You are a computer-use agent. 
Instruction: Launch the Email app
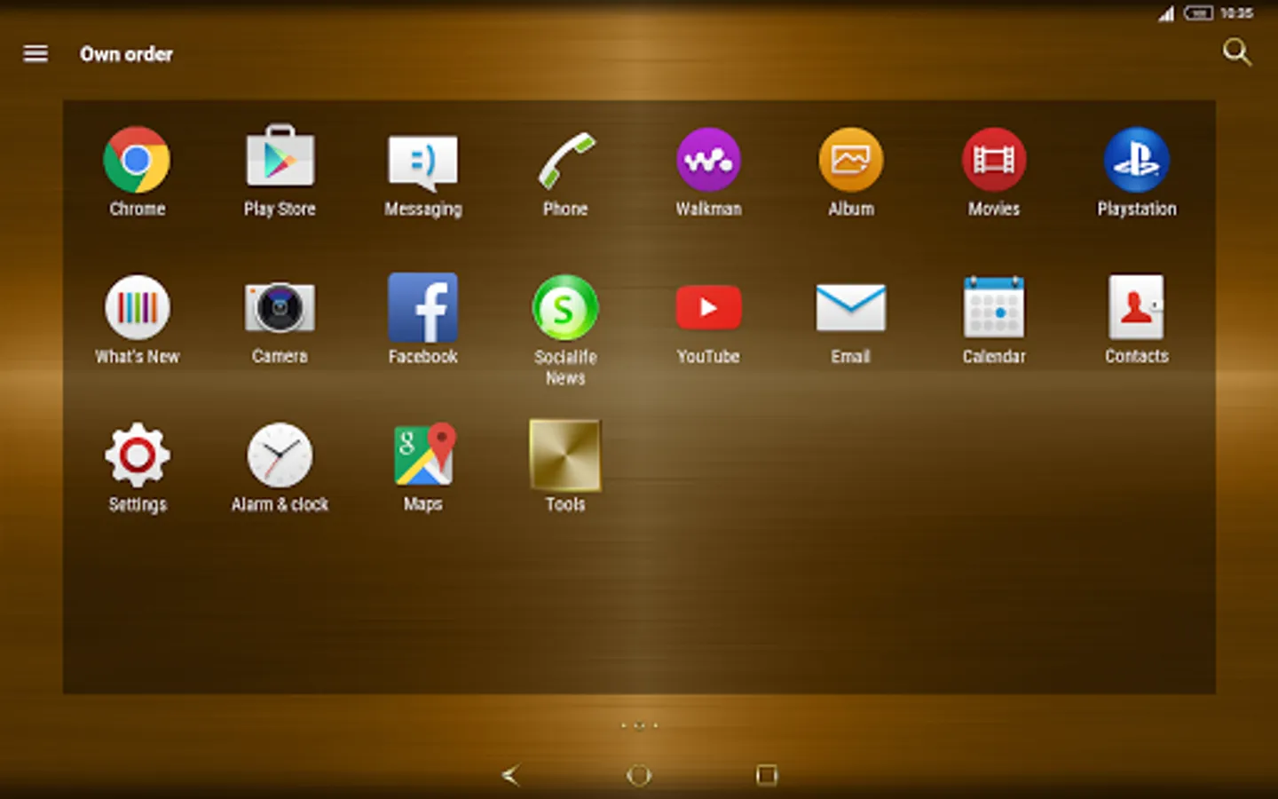click(851, 308)
